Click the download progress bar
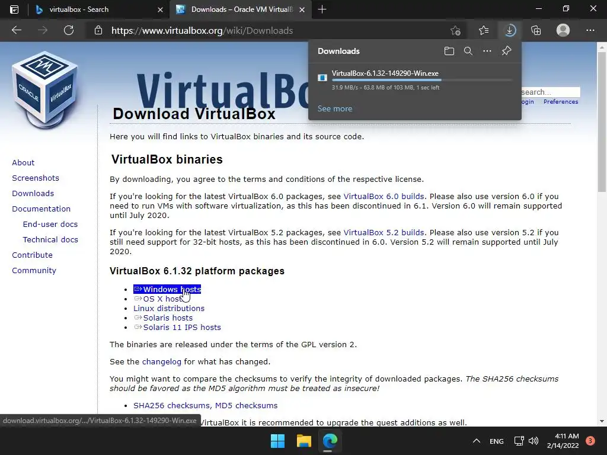The height and width of the screenshot is (455, 607). point(422,80)
